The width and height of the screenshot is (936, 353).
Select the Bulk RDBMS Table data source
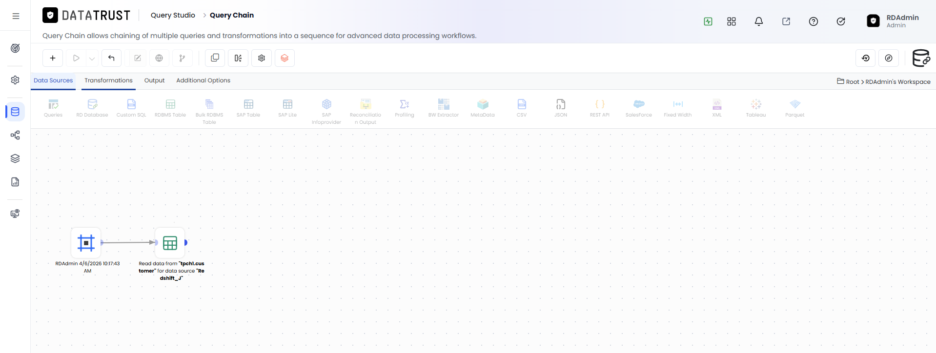209,112
